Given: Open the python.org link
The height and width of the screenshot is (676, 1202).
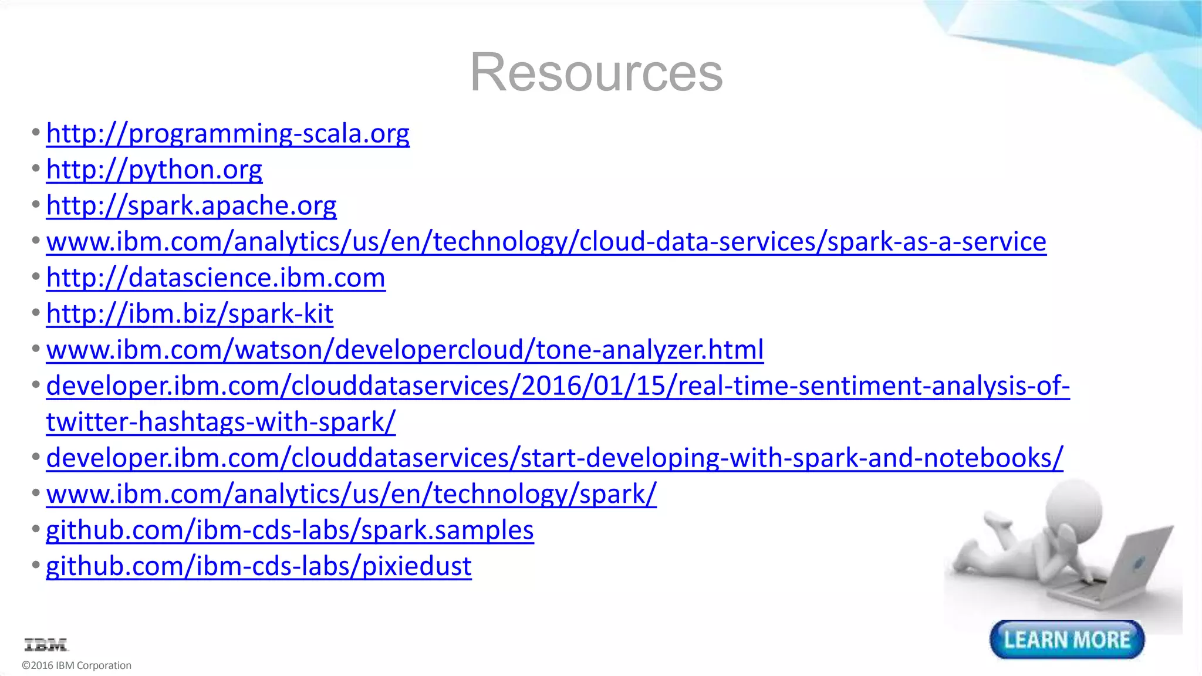Looking at the screenshot, I should [154, 170].
